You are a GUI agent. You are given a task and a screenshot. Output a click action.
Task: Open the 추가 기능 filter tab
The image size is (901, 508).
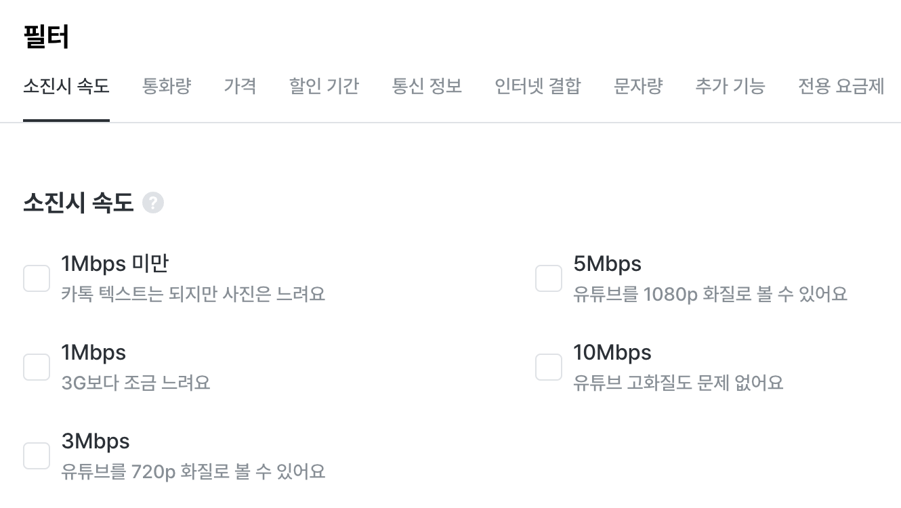point(730,86)
